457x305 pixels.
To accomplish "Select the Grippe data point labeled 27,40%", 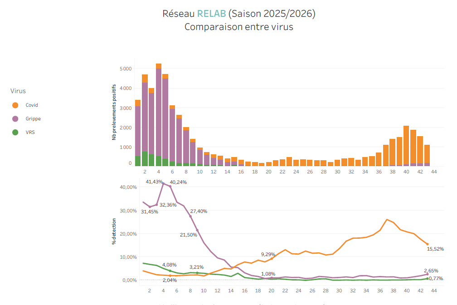I will (x=190, y=216).
